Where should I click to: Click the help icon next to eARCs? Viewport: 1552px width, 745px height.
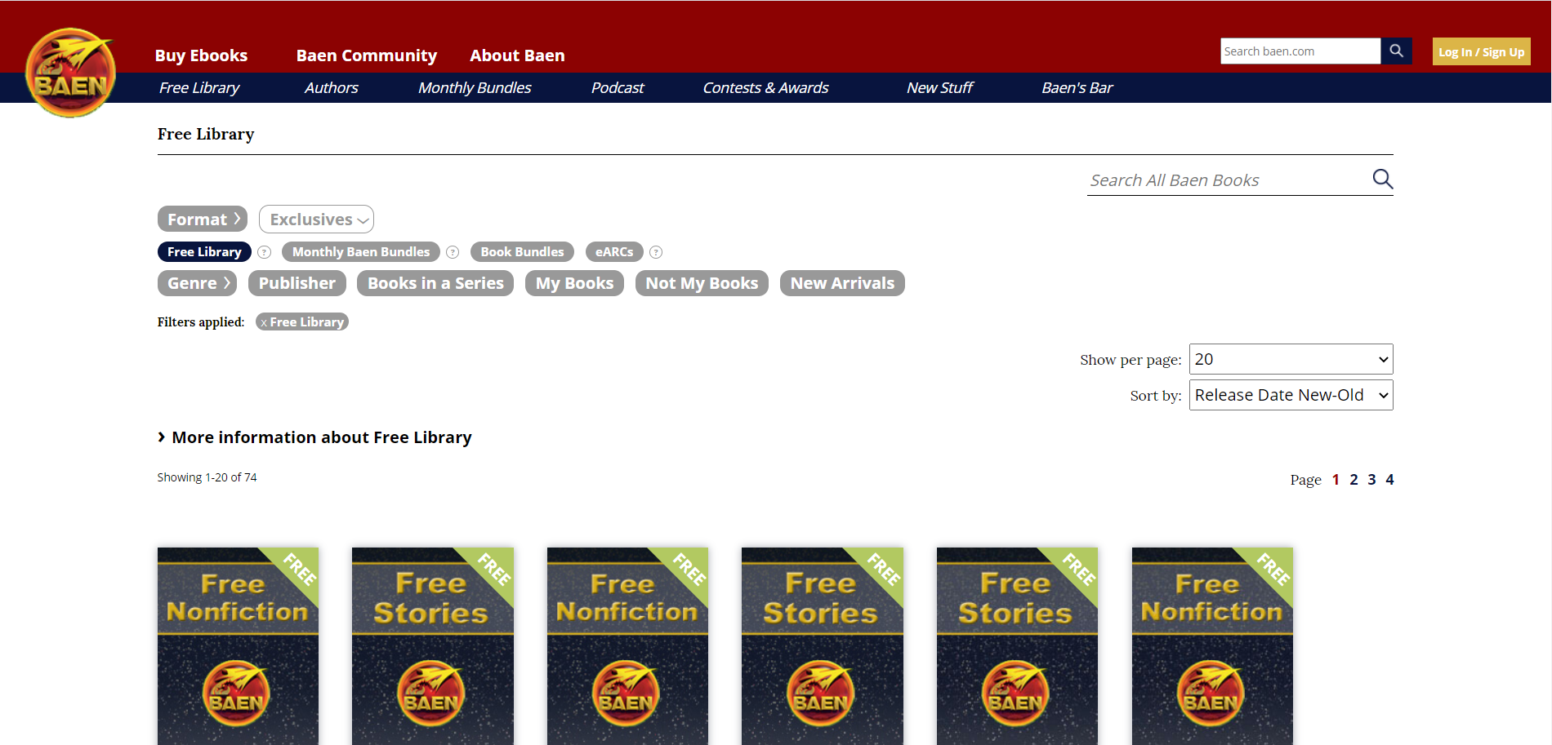[656, 252]
